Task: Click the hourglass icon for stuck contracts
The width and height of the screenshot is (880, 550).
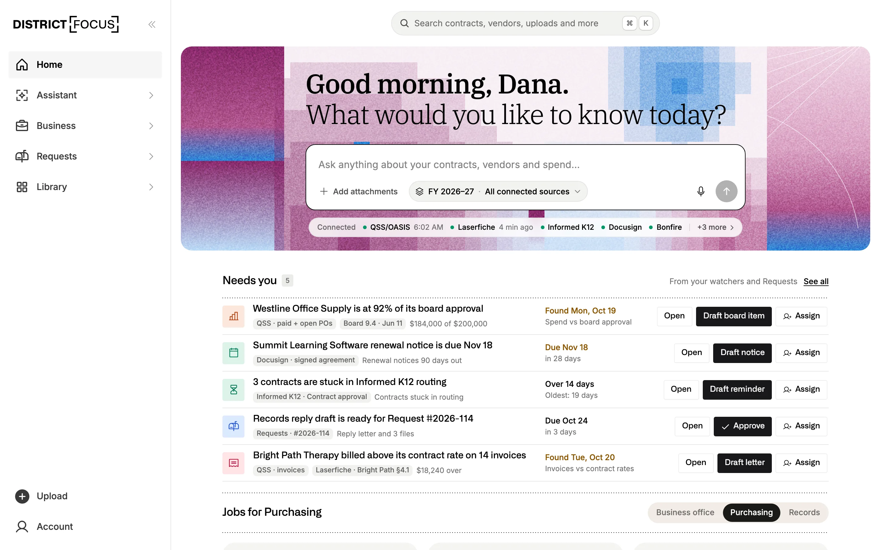Action: (233, 389)
